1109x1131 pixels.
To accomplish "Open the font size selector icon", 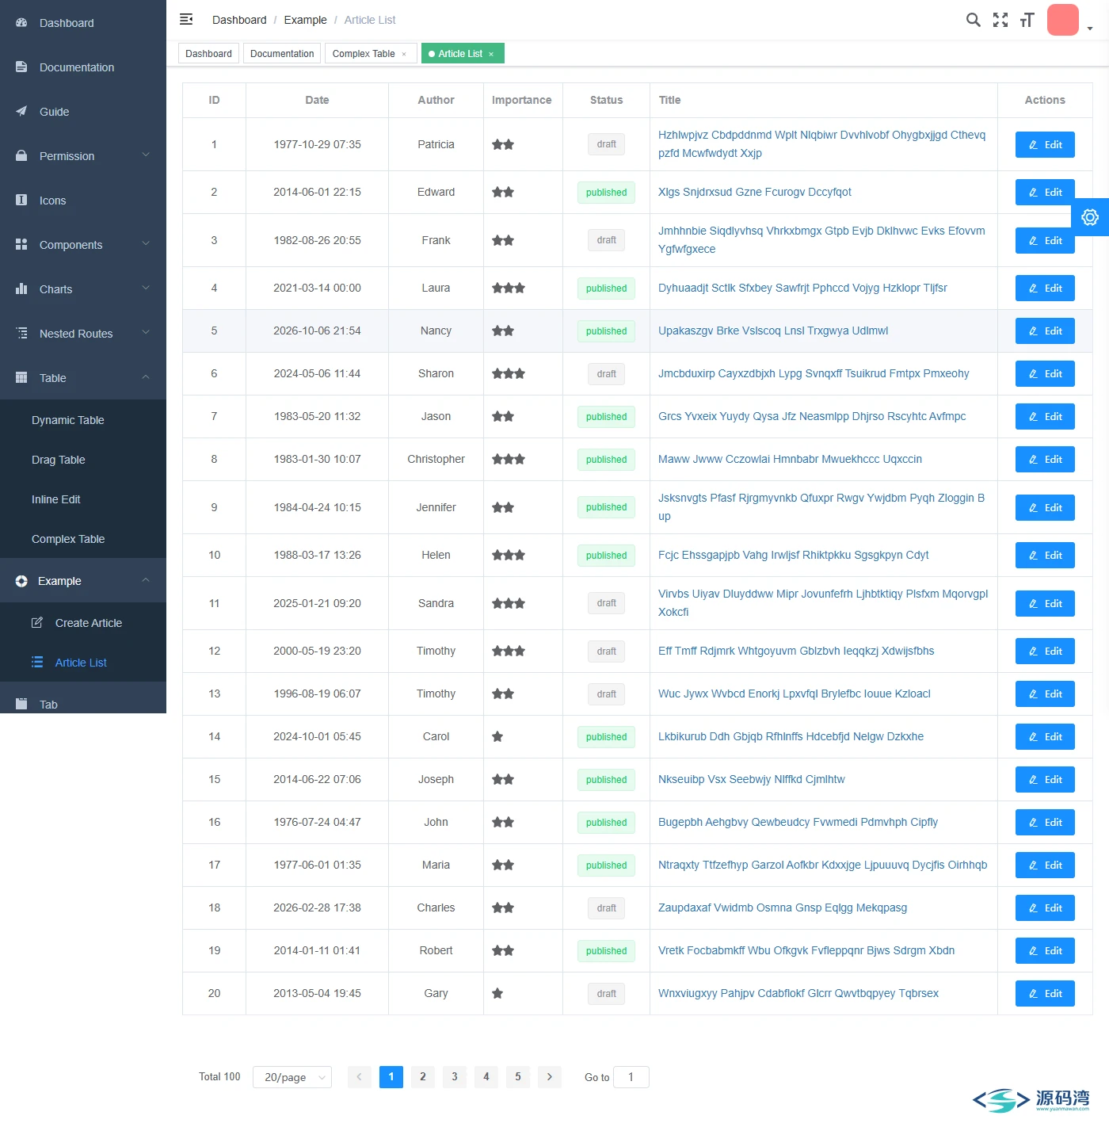I will 1027,20.
